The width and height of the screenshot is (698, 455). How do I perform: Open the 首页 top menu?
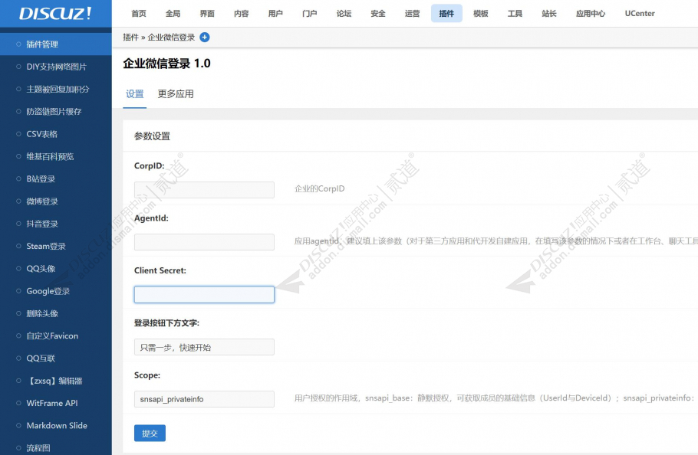pyautogui.click(x=139, y=13)
